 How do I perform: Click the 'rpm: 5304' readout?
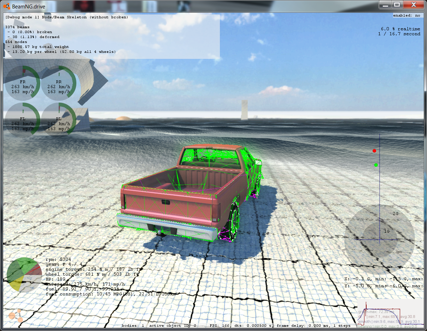pyautogui.click(x=58, y=259)
